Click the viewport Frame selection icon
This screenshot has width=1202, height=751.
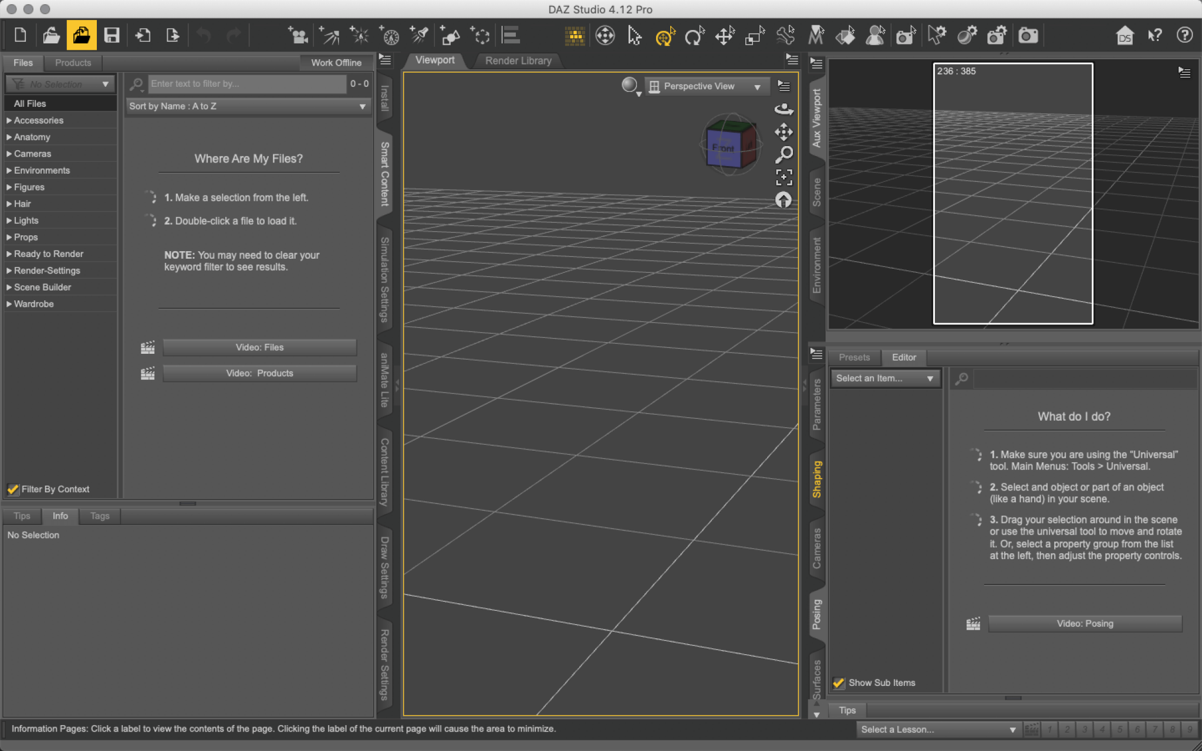click(784, 177)
